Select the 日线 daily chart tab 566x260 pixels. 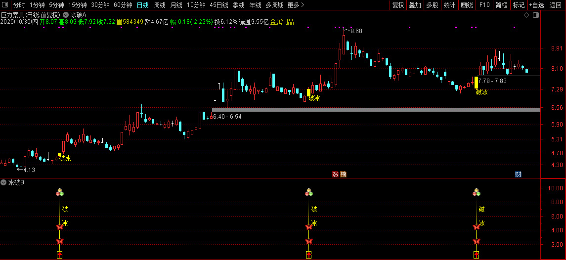(x=142, y=5)
